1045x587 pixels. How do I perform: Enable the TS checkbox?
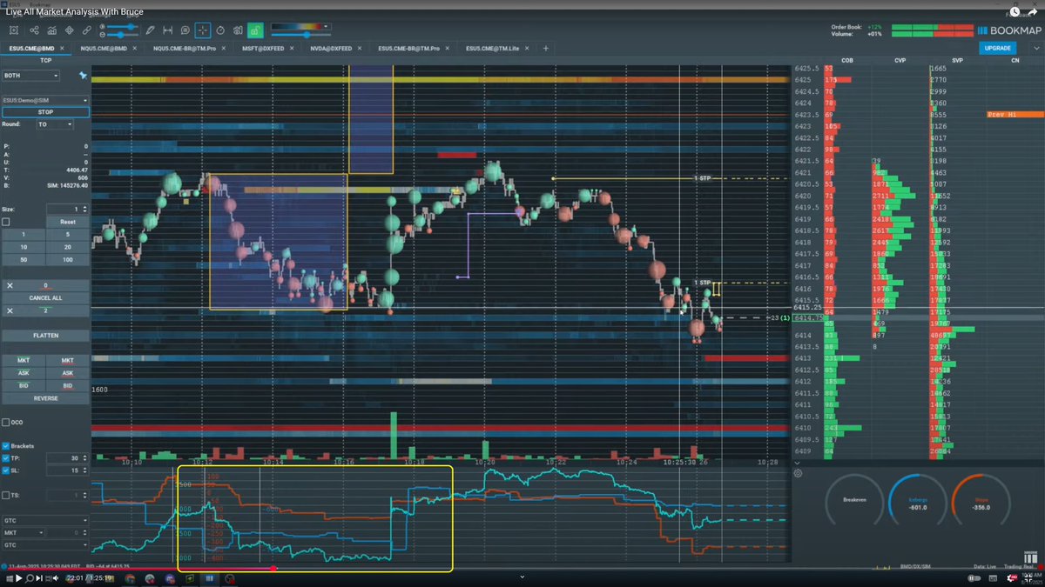click(x=6, y=495)
